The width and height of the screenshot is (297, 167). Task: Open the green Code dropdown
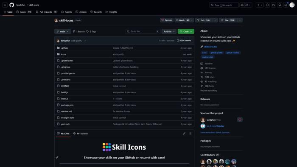[x=186, y=32]
